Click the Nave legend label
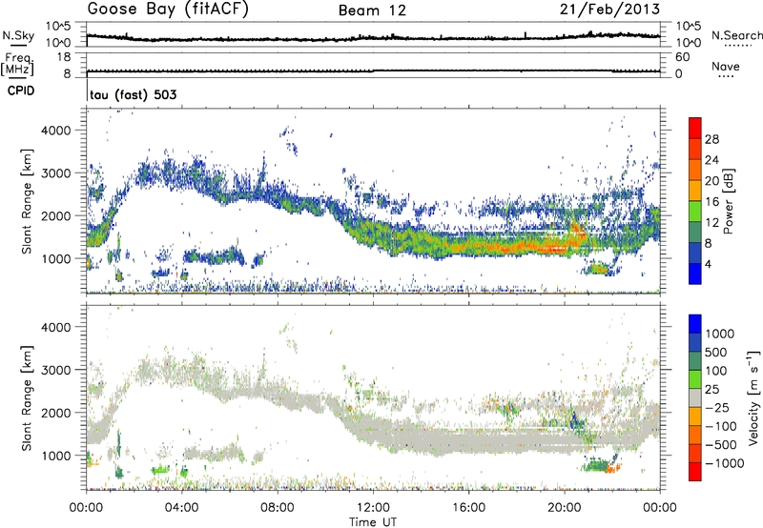Image resolution: width=763 pixels, height=528 pixels. pos(726,67)
